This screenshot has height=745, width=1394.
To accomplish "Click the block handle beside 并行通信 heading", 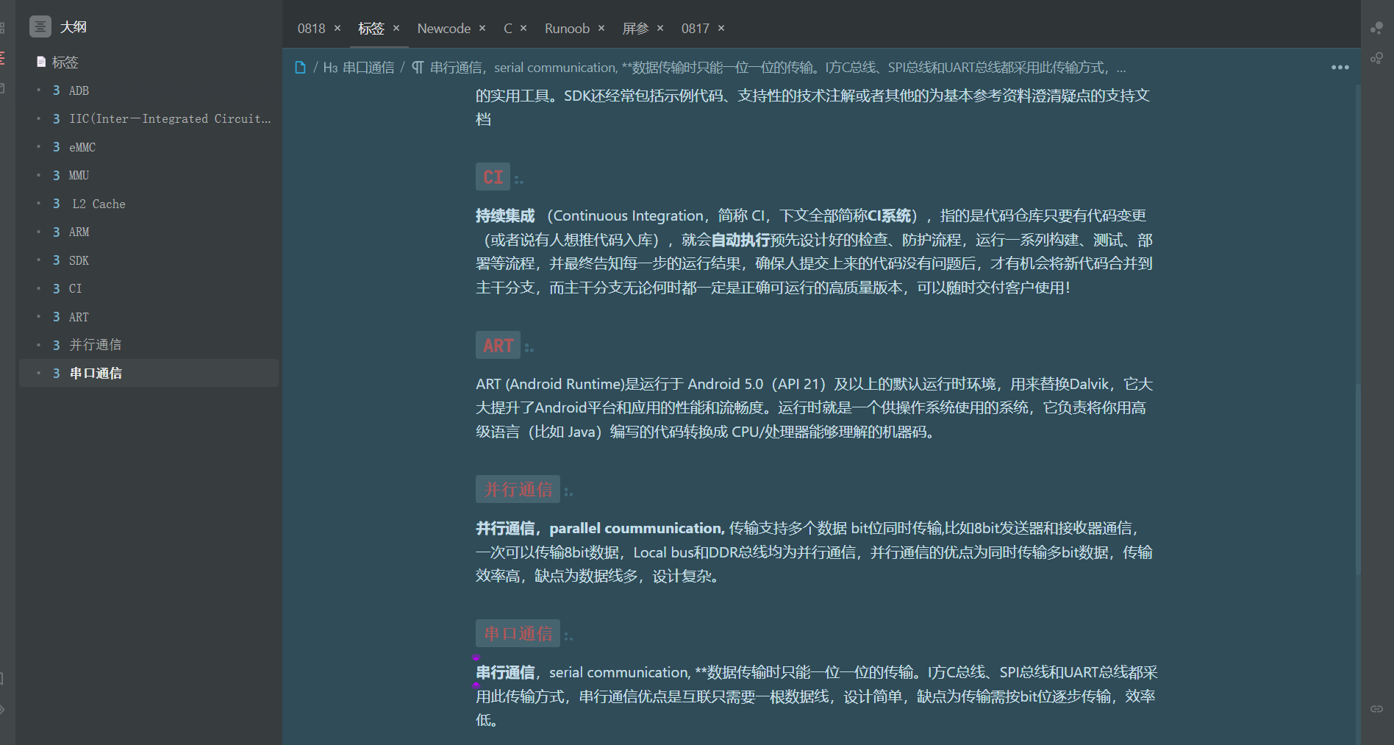I will tap(568, 492).
